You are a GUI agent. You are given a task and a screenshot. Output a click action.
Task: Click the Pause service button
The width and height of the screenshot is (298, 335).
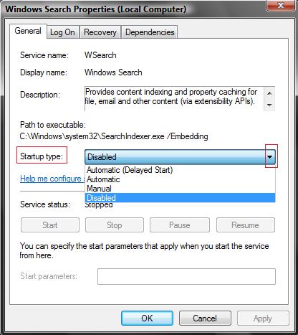[x=180, y=225]
